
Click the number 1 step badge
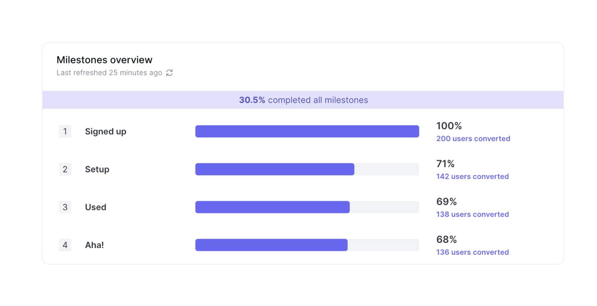[65, 132]
